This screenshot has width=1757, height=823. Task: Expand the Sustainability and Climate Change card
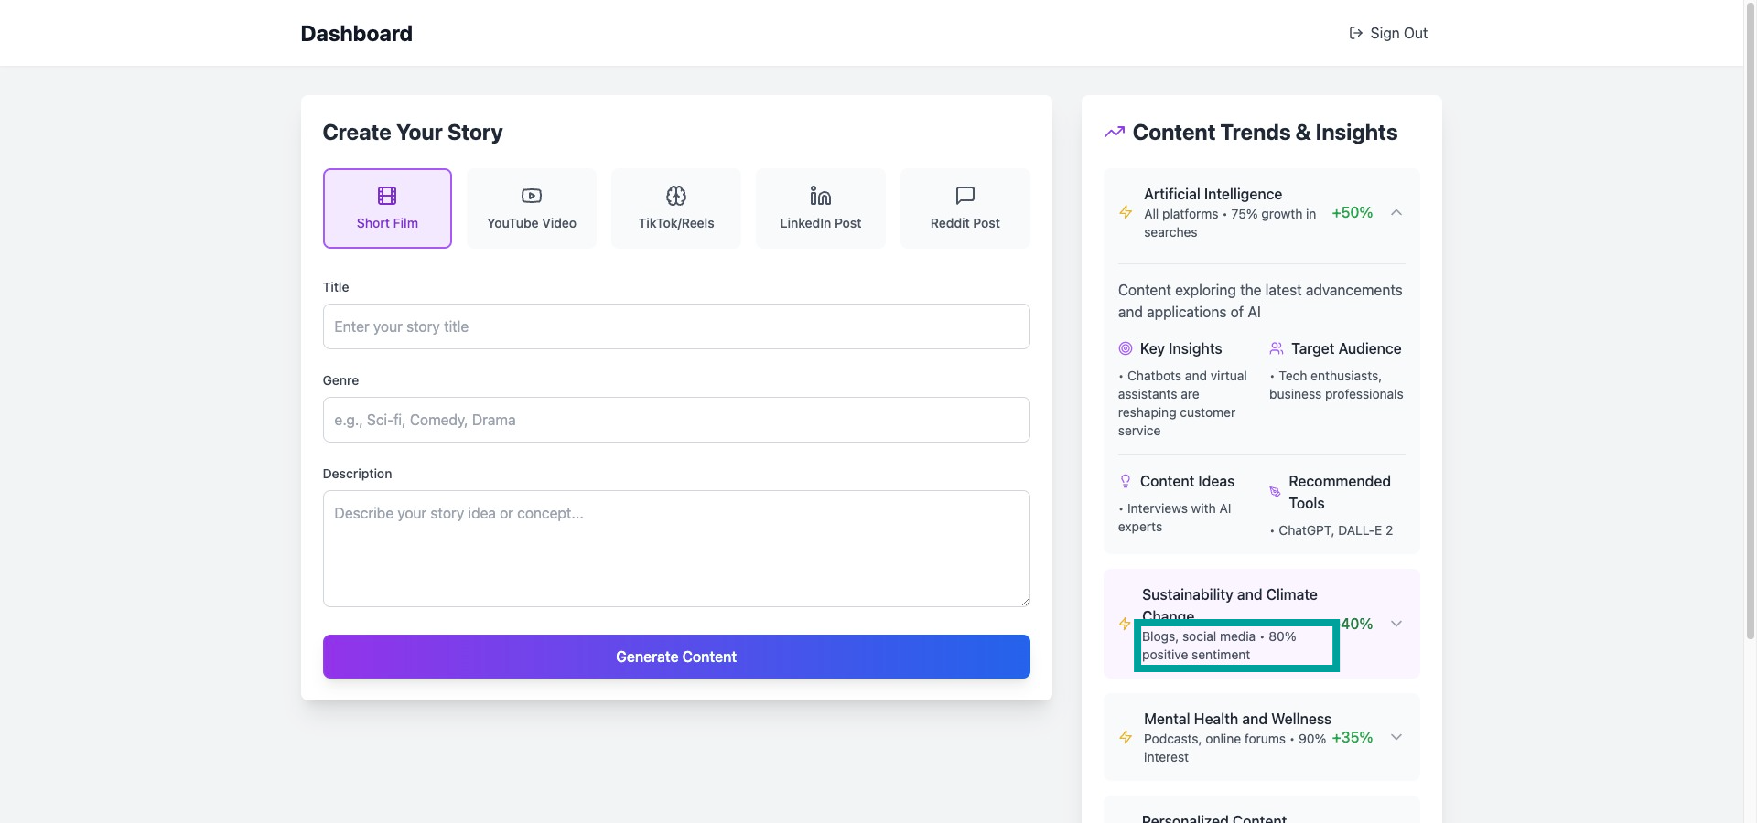click(1396, 624)
